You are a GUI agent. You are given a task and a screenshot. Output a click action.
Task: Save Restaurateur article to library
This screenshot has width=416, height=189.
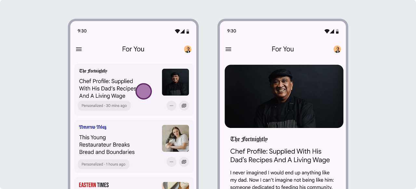184,162
